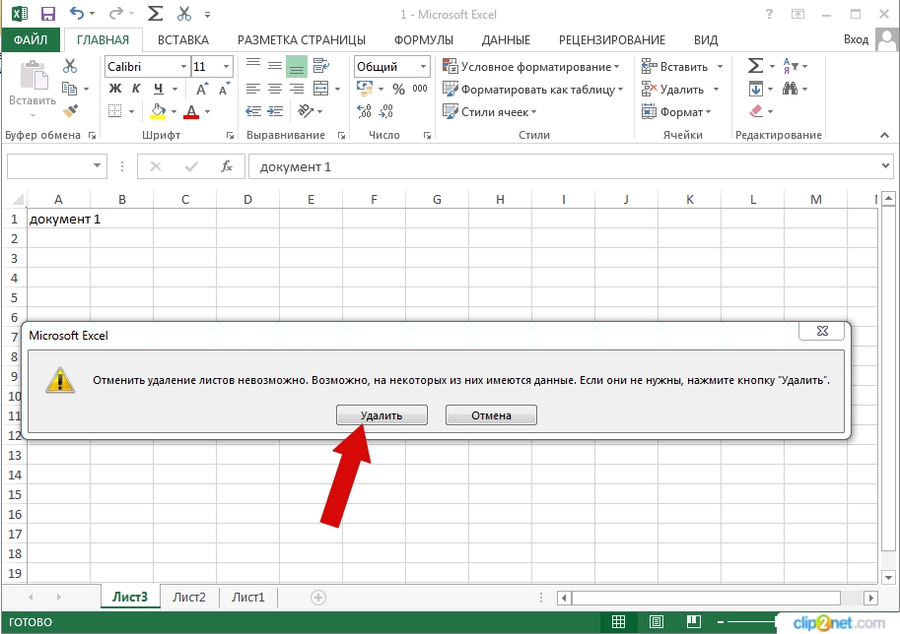Click the horizontal scrollbar right arrow

coord(870,598)
